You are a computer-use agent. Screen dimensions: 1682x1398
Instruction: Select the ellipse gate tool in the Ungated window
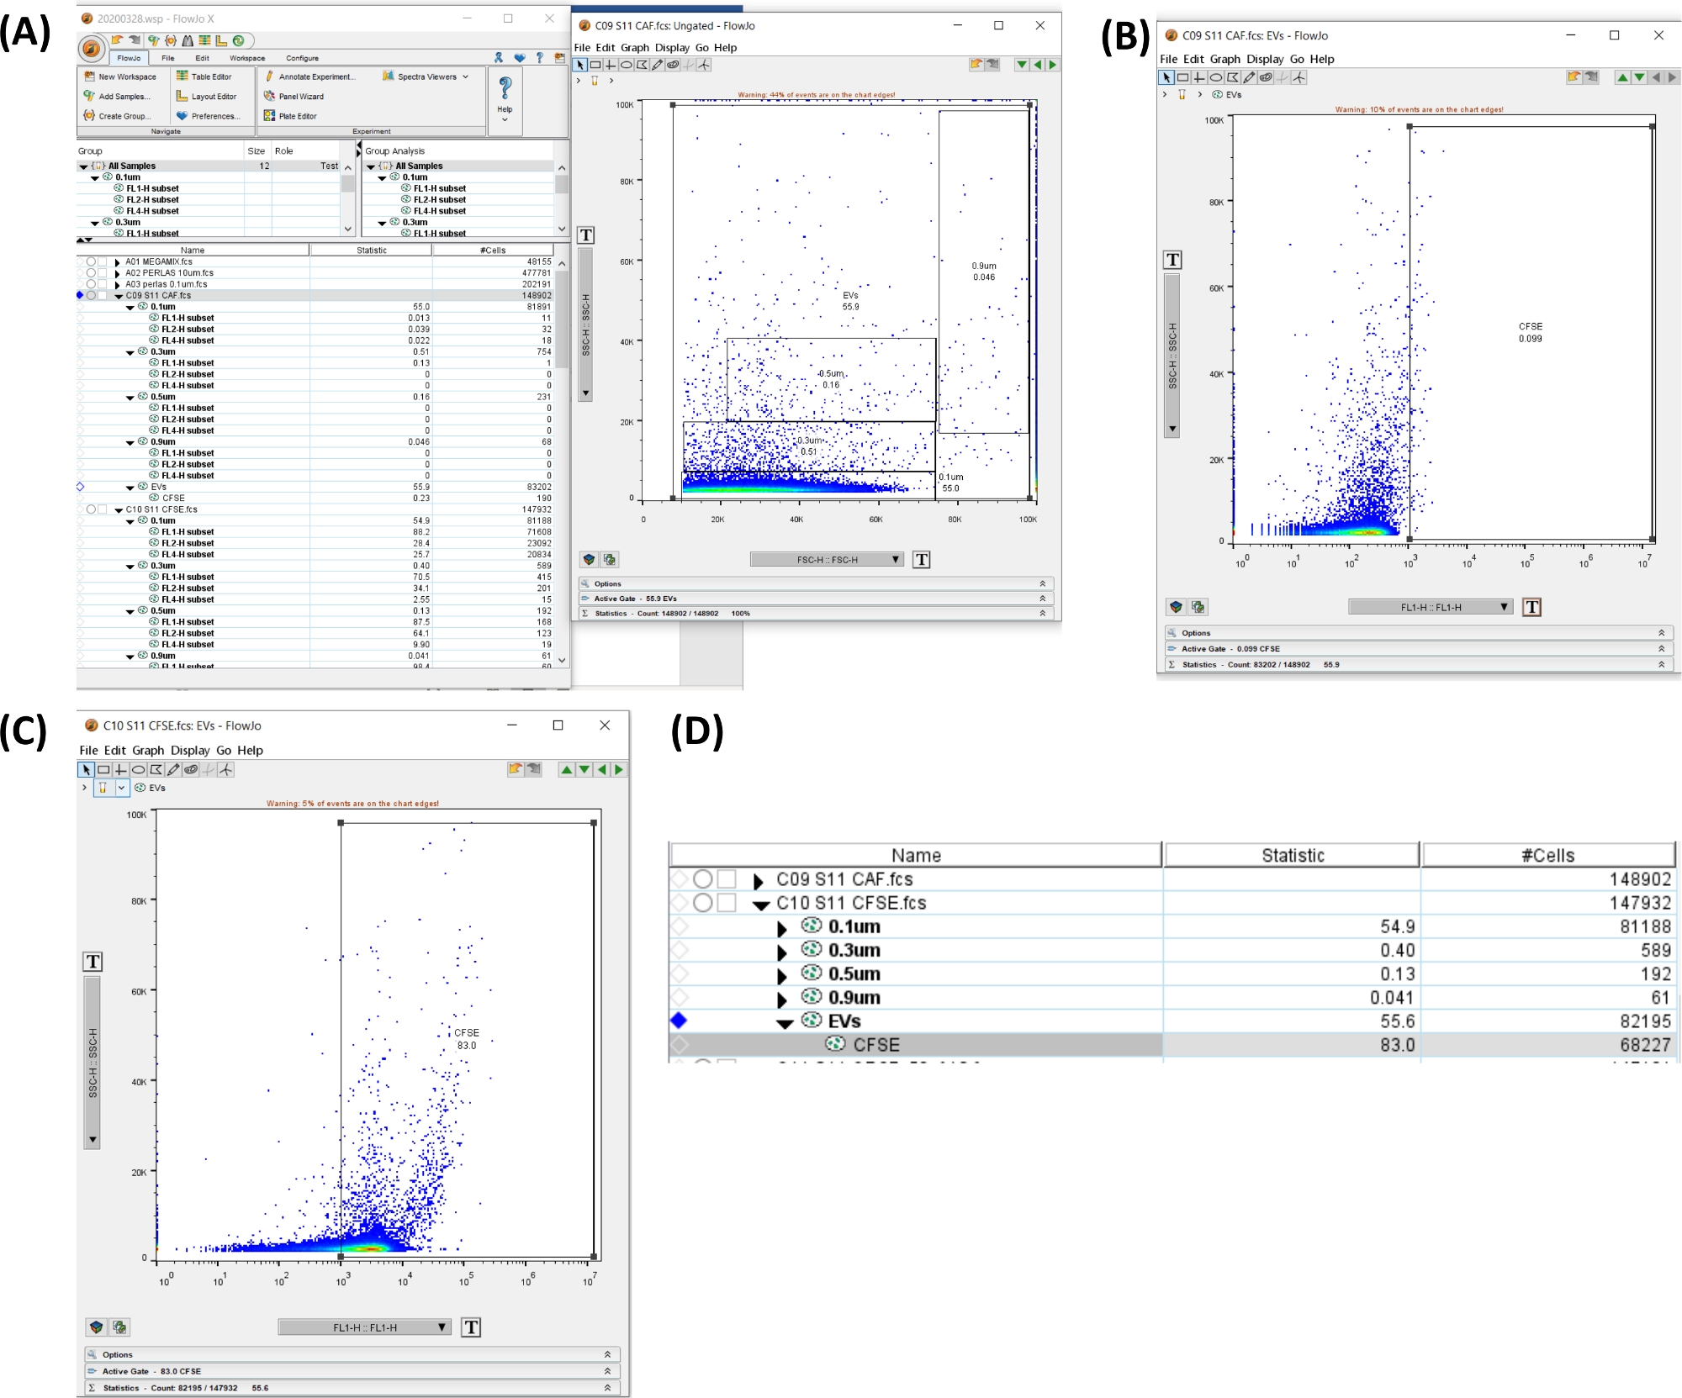pyautogui.click(x=627, y=65)
